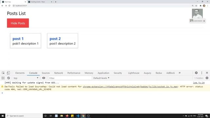Viewport: 210px width, 118px height.
Task: Expand more DevTools tabs chevron
Action: [179, 73]
